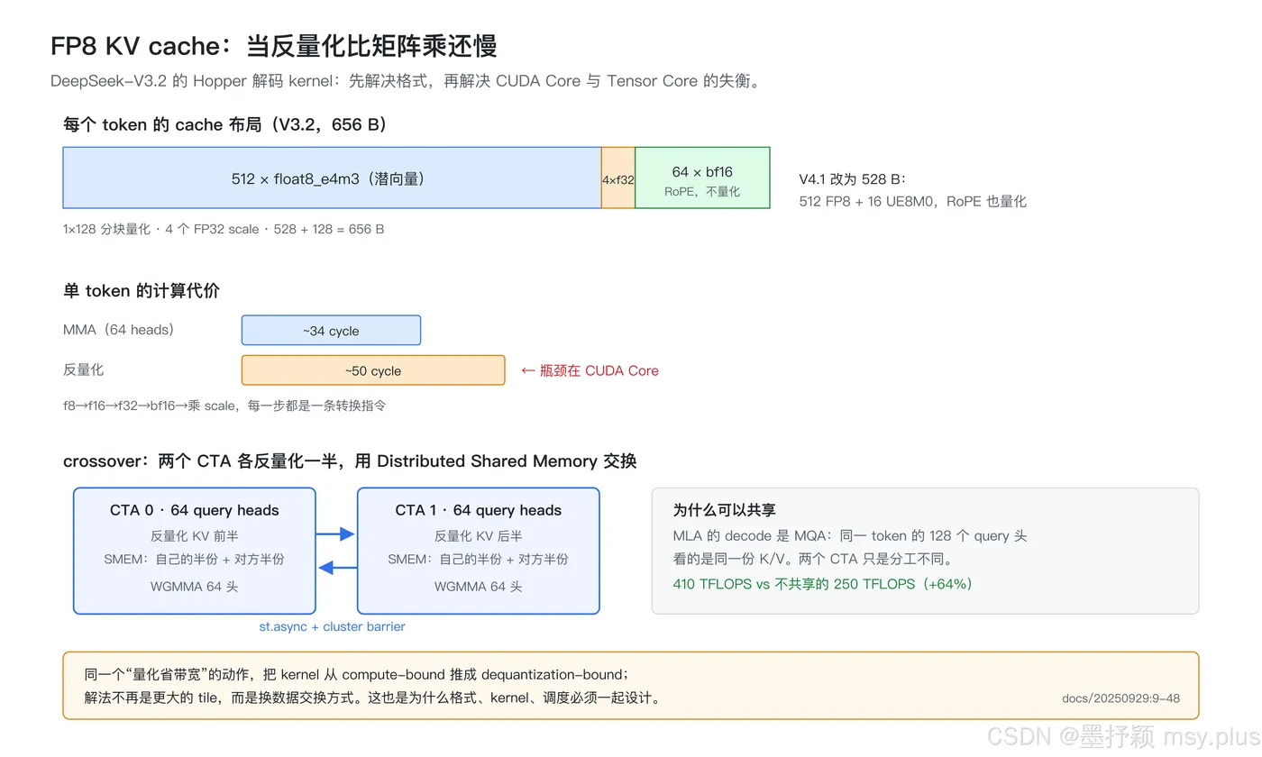Select the line "f8→f16→f32→bf16→乘 scale"
Screen dimensions: 1262x757
[x=224, y=406]
